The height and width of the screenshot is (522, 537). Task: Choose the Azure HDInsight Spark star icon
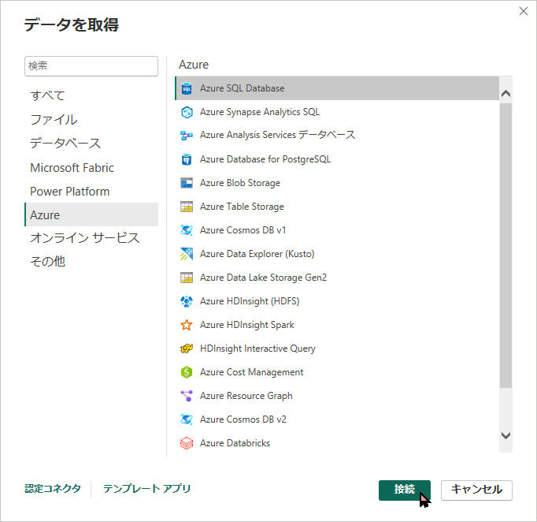[187, 325]
